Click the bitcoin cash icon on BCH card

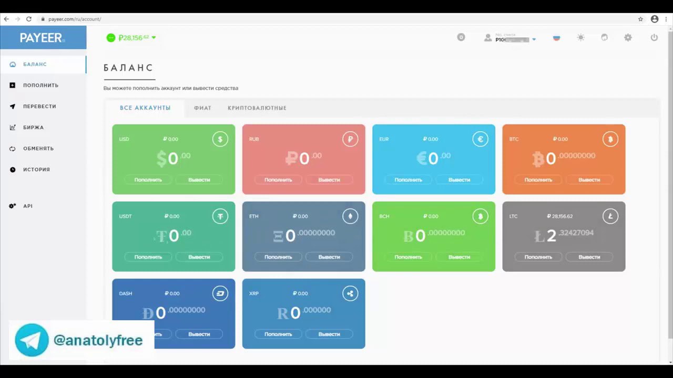tap(480, 216)
